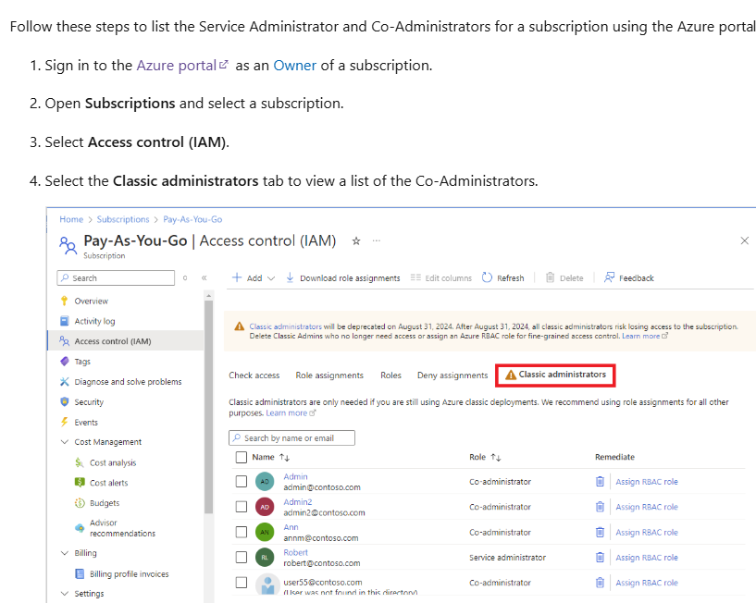Click Assign RBAC role for Admin
This screenshot has height=603, width=756.
pos(647,482)
